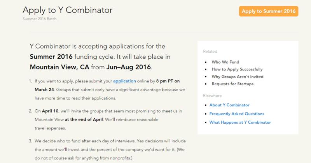
Task: Click the Elsewhere sidebar heading
Action: tap(212, 95)
